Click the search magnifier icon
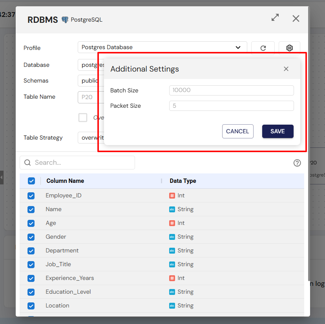Screen dimensions: 325x324 pyautogui.click(x=28, y=163)
